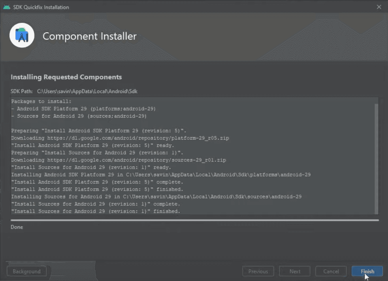The image size is (388, 281).
Task: Click the Previous button
Action: [x=258, y=271]
